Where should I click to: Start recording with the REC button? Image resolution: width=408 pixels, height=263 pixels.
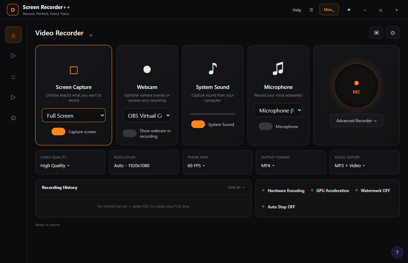[x=356, y=86]
